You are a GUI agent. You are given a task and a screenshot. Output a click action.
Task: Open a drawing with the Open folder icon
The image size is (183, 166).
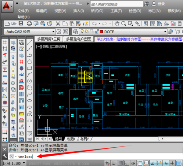coord(14,24)
